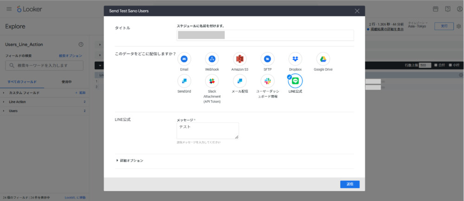The image size is (464, 201).
Task: Open the user account profile icon
Action: [x=459, y=9]
